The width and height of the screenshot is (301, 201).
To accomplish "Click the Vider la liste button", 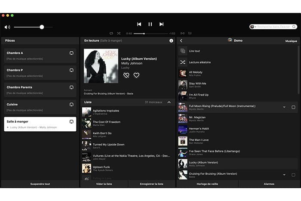I will point(104,184).
